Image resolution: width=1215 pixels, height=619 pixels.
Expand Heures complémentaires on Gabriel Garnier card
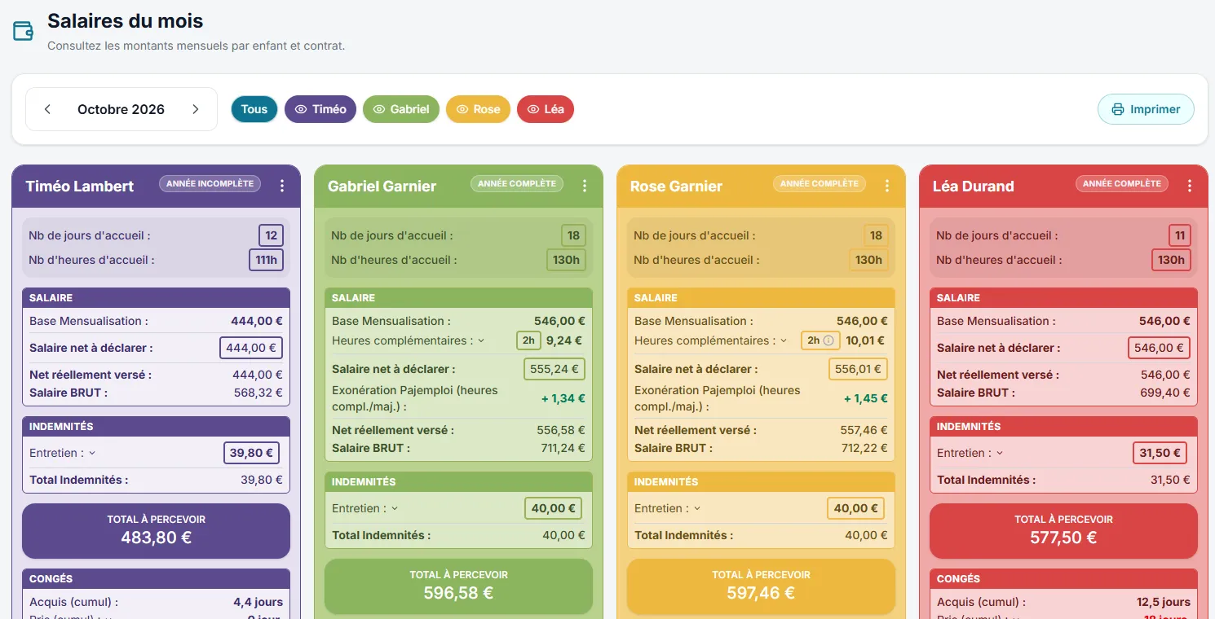coord(481,340)
